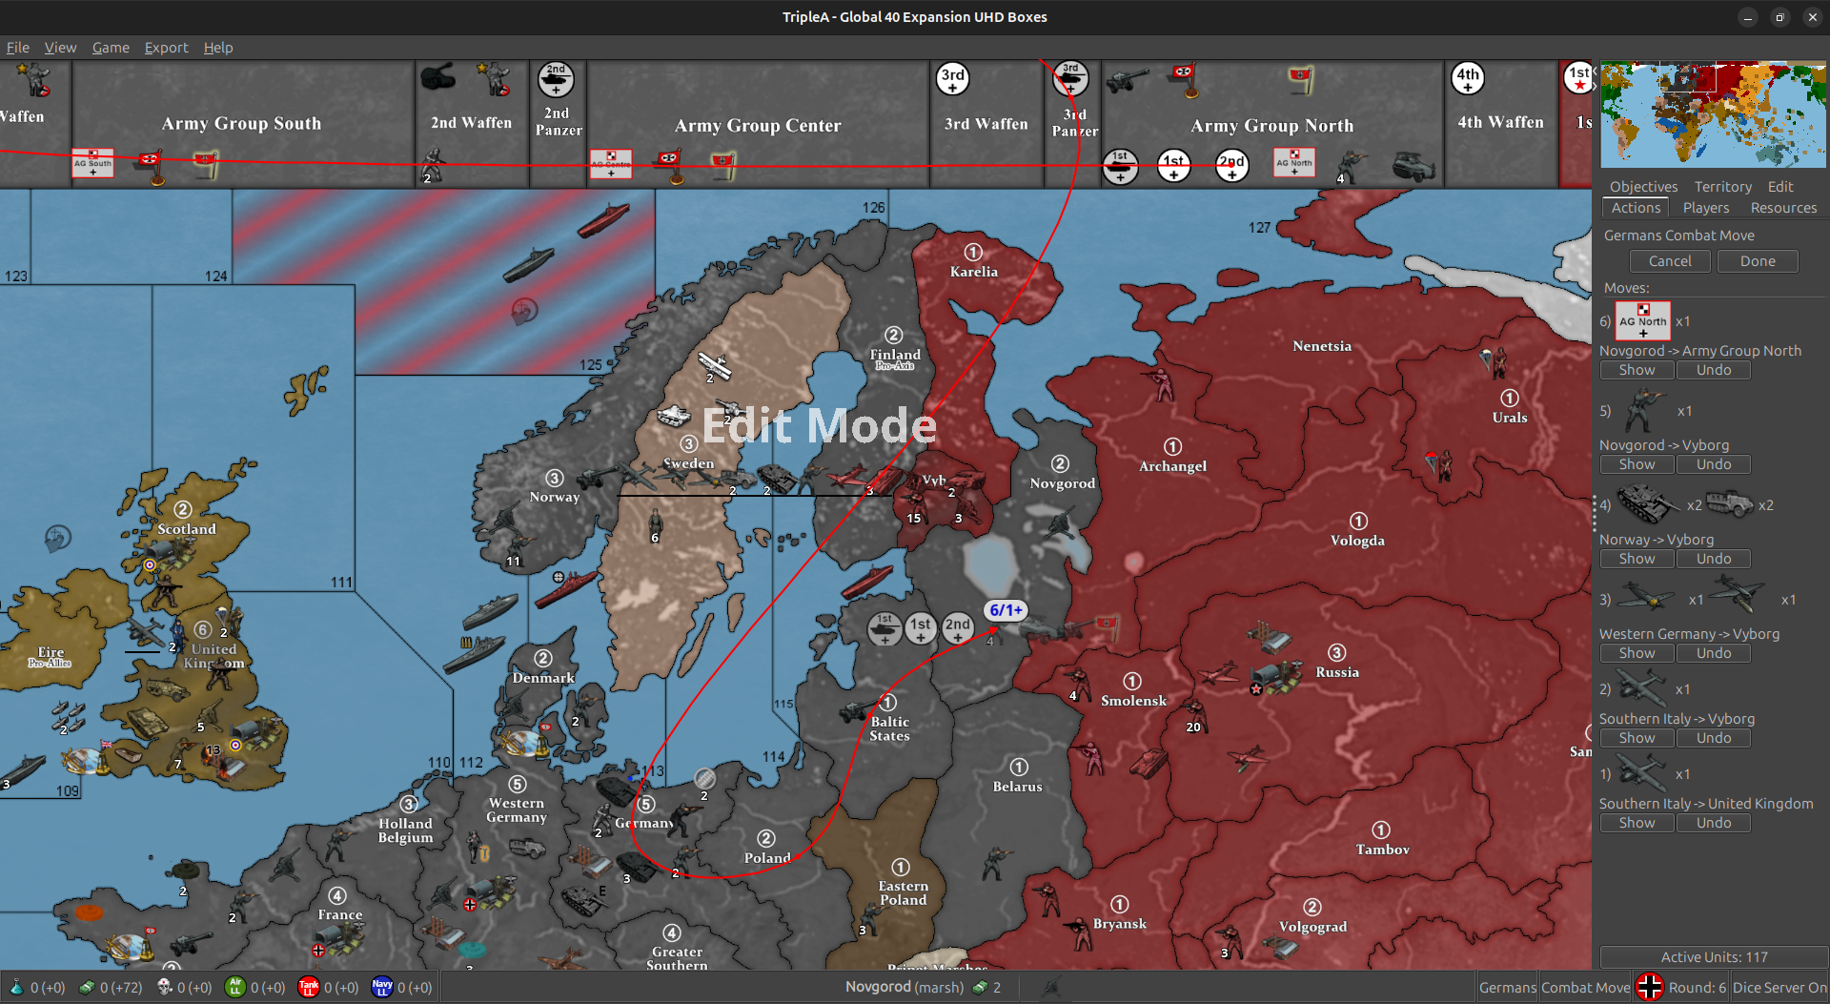Show the Western Germany to Vyborg move
1830x1004 pixels.
click(1637, 653)
